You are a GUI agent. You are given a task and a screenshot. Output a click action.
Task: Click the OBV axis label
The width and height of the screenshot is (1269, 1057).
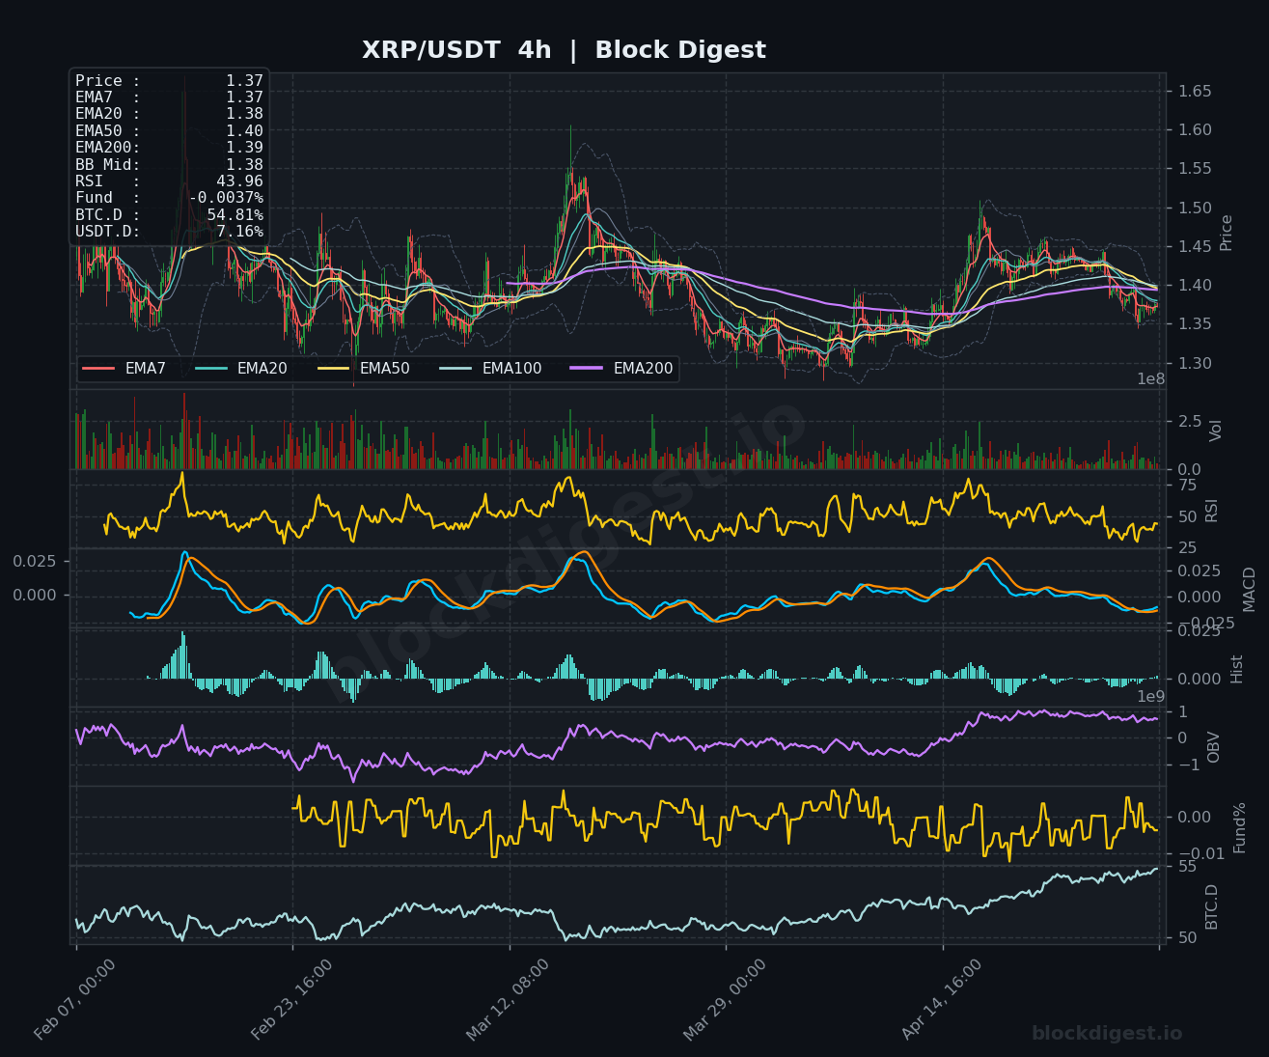tap(1214, 747)
